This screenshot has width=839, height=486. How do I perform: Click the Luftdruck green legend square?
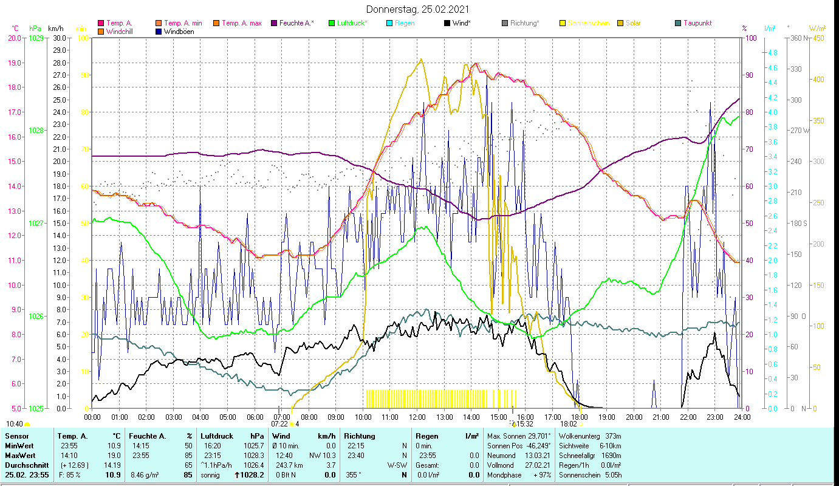(332, 24)
